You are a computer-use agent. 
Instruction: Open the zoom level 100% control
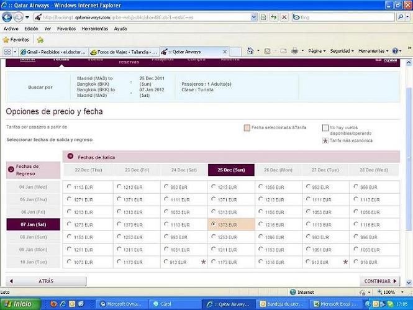tap(391, 292)
